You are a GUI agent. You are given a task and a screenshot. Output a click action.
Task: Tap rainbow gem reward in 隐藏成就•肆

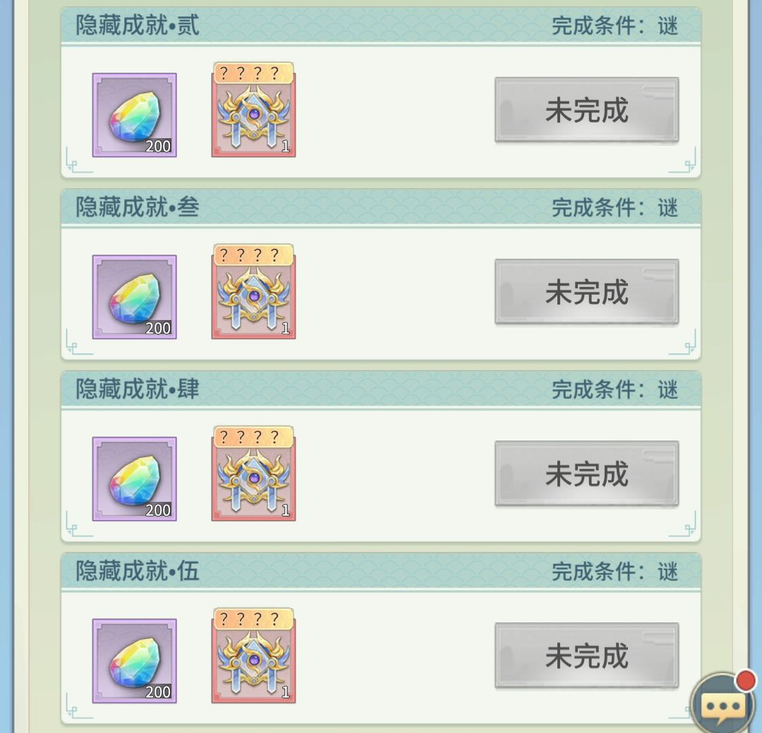coord(134,479)
